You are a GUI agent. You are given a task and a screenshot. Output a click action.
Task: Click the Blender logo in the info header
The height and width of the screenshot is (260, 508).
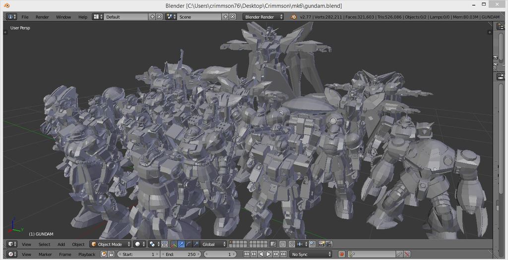pos(294,17)
